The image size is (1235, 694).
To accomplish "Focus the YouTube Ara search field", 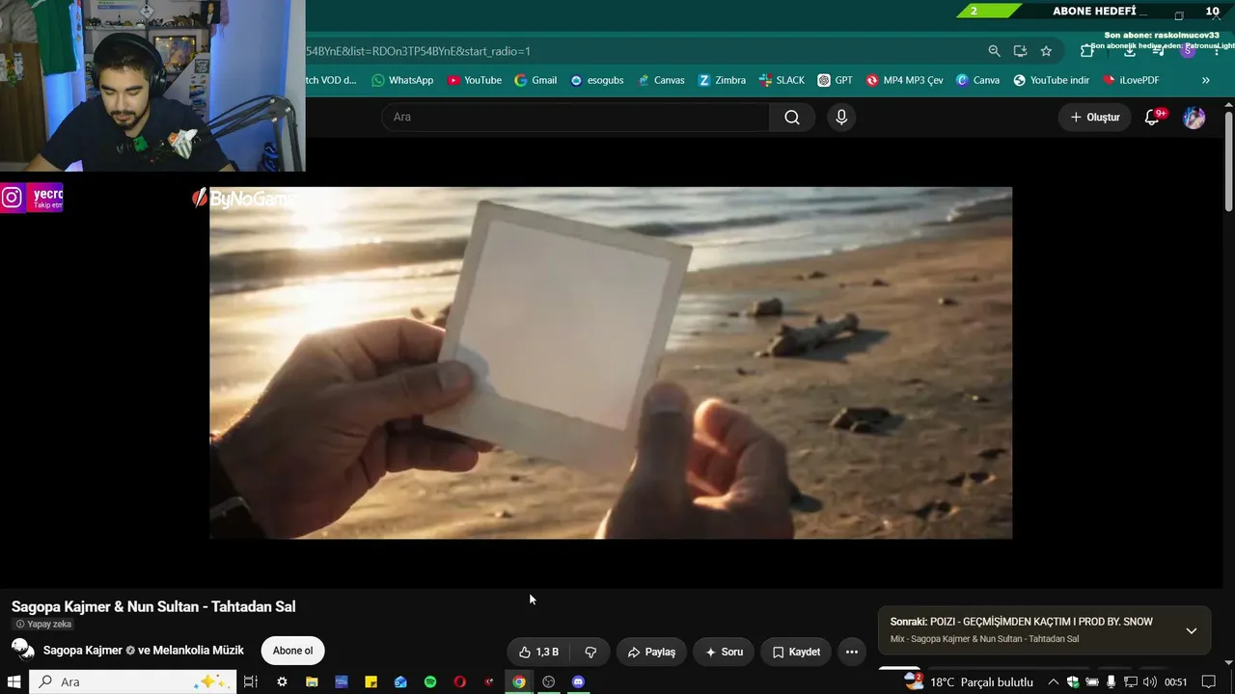I will 576,118.
